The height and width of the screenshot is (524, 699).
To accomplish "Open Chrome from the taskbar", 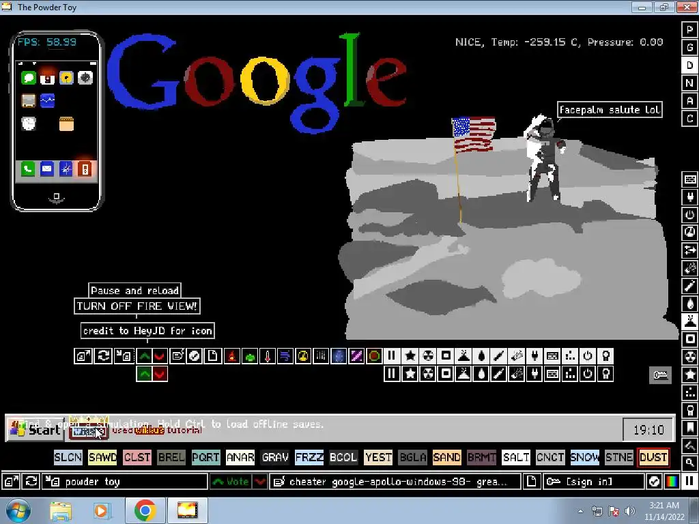I will tap(145, 510).
